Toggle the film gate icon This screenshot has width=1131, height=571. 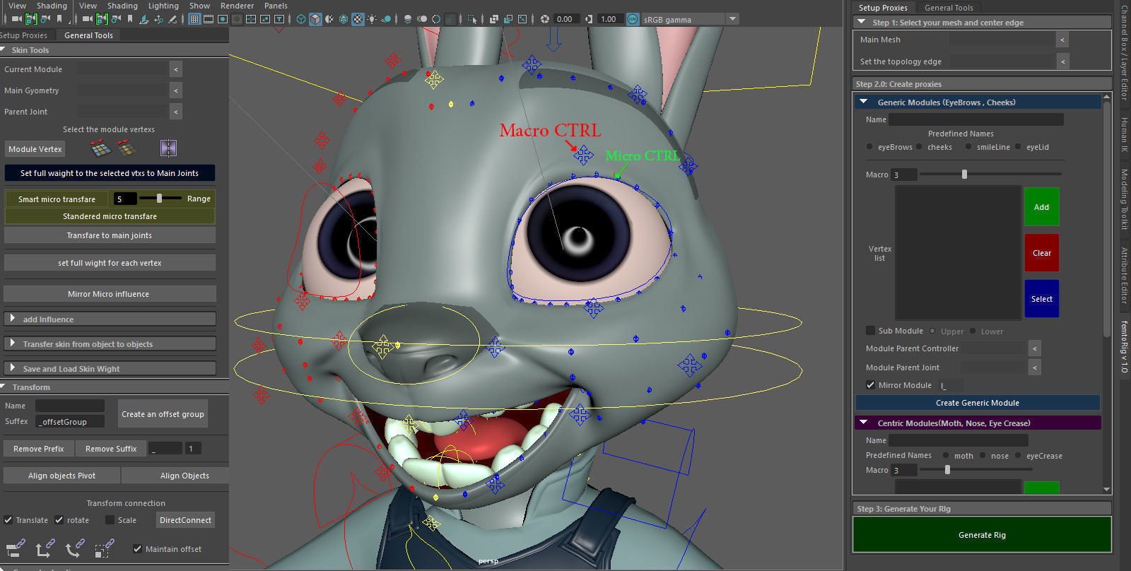pyautogui.click(x=209, y=19)
